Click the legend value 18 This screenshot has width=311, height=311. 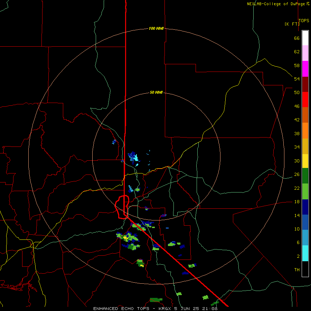click(x=297, y=202)
